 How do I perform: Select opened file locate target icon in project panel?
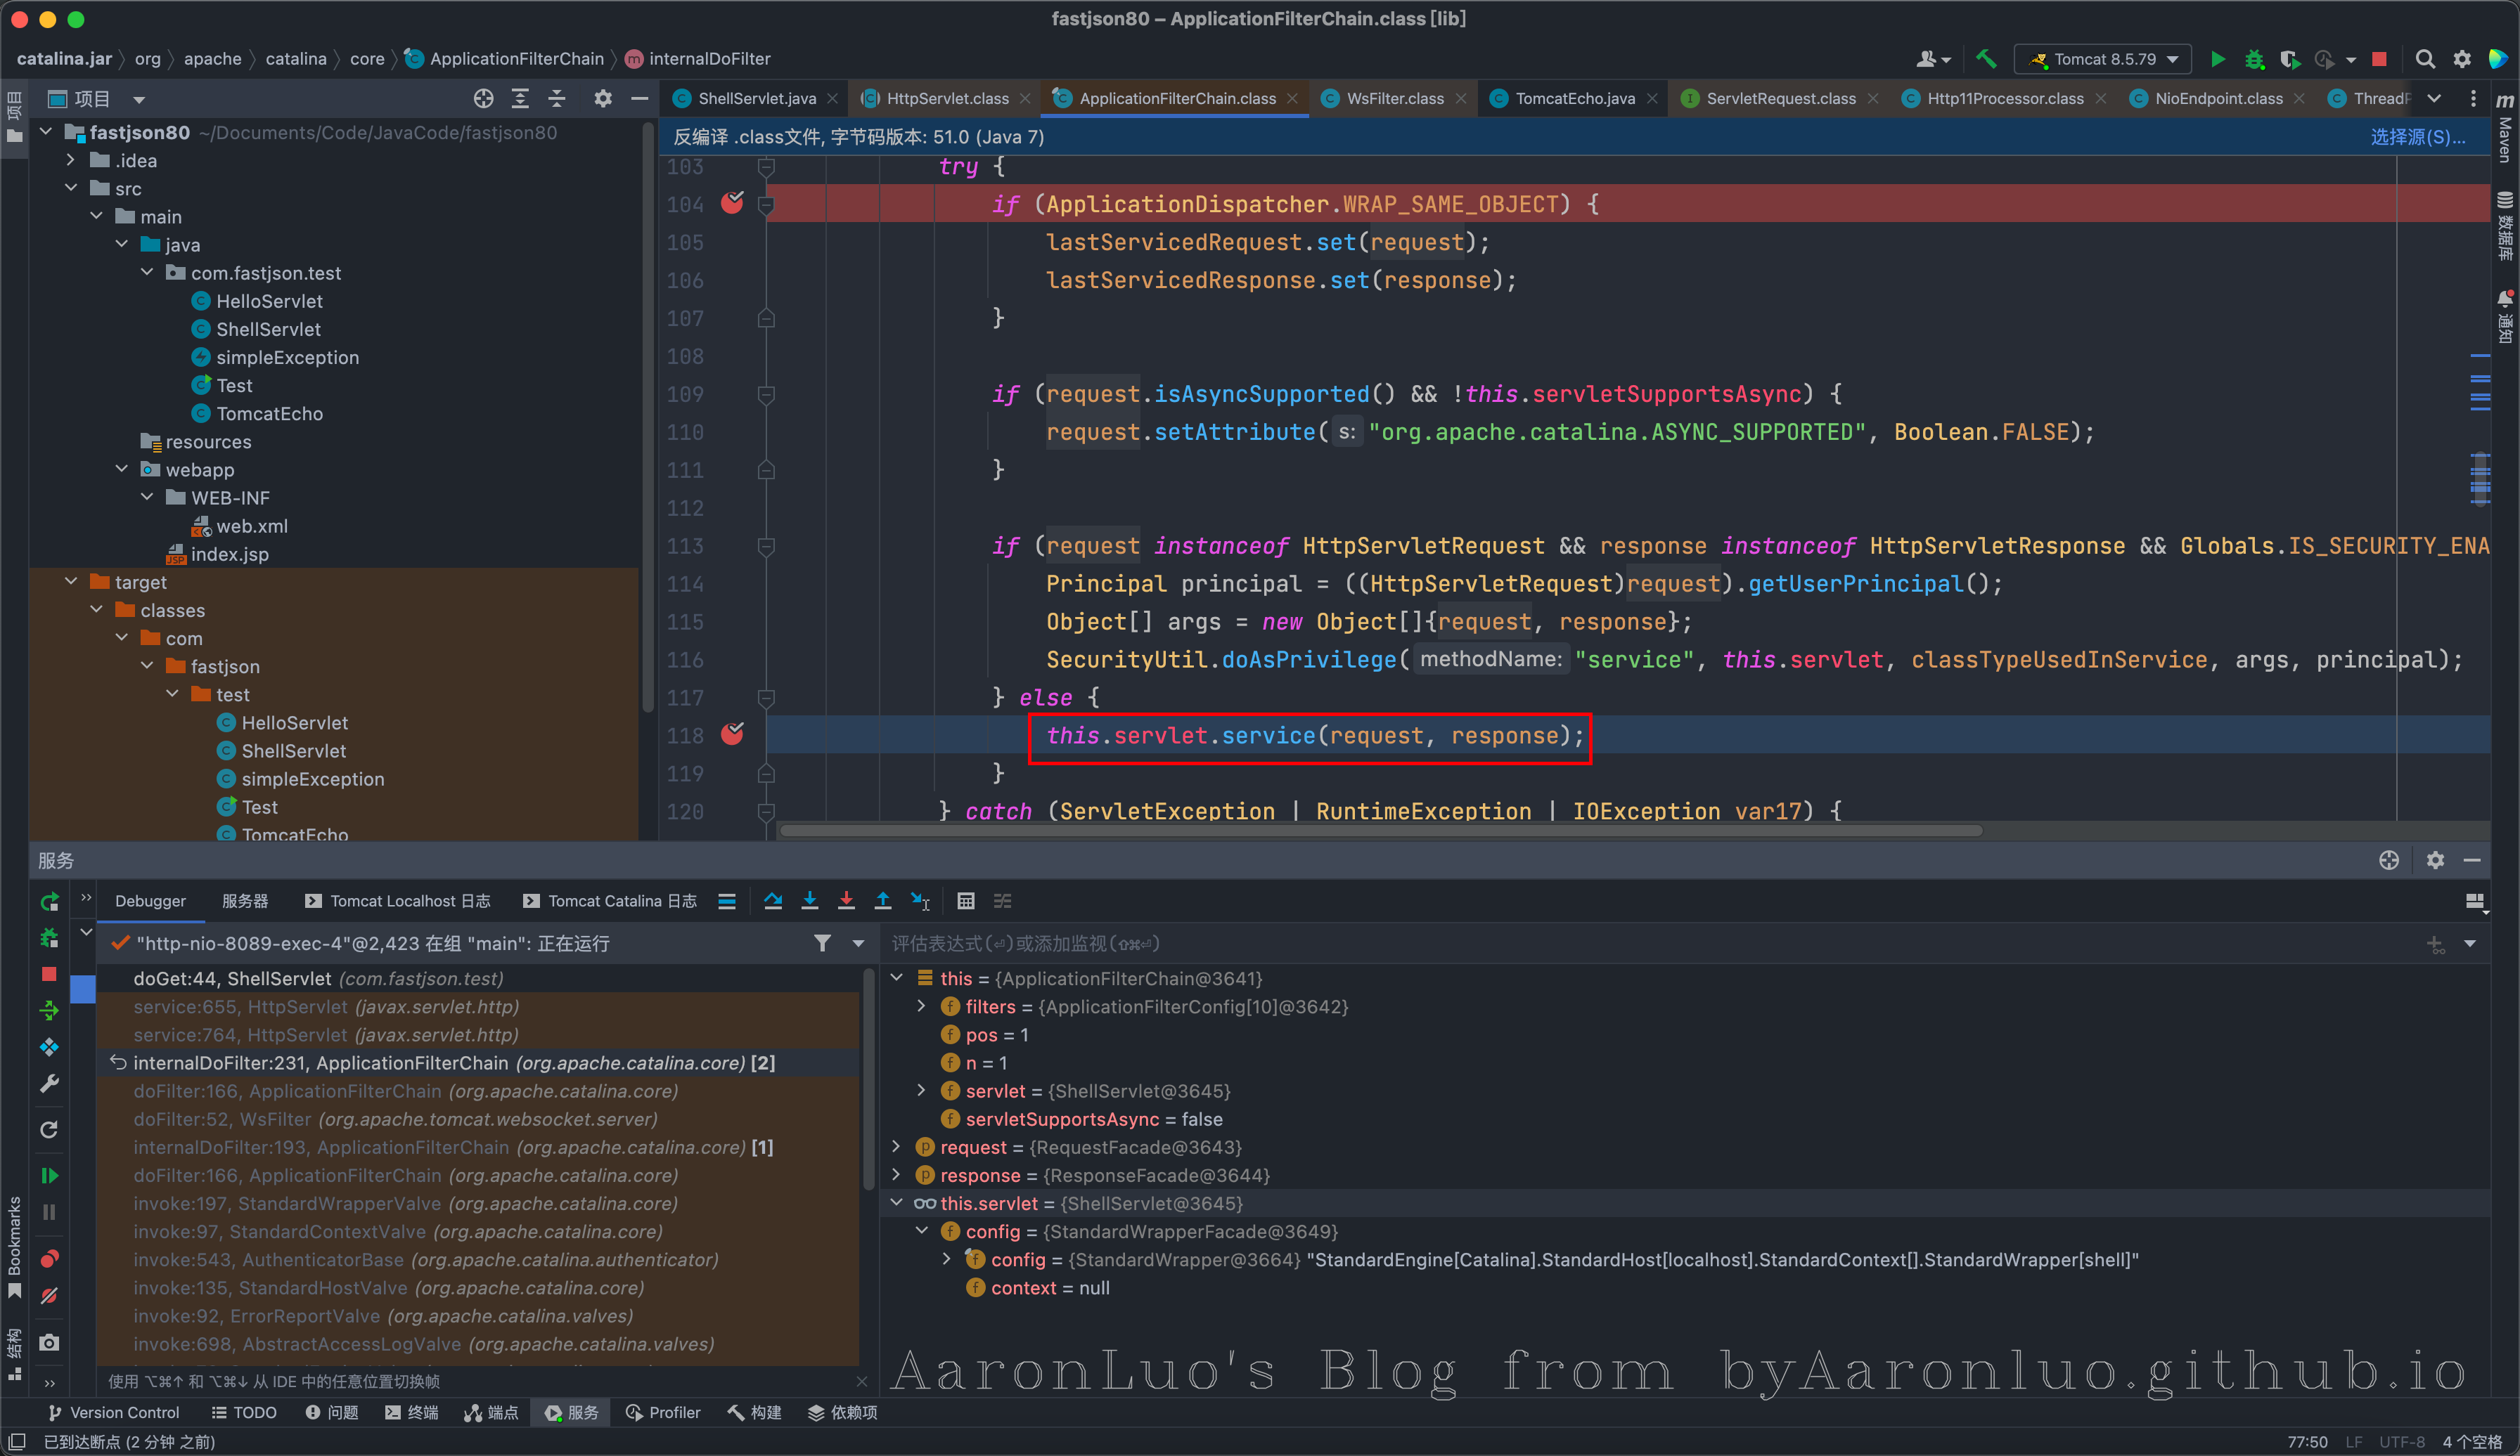point(483,98)
